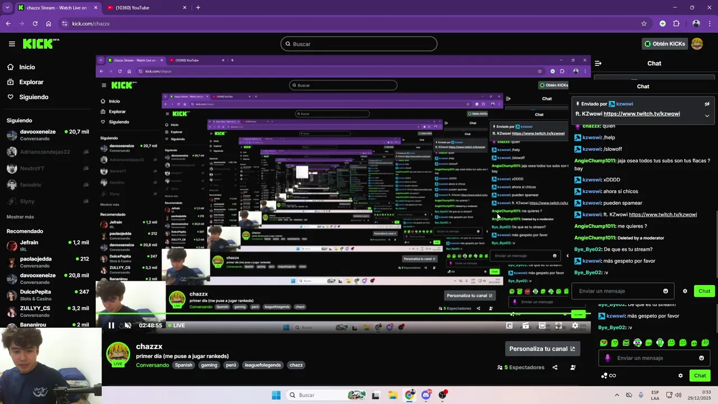Screen dimensions: 718x404
Task: Focus the bottom Enviar un mensaje field
Action: [653, 358]
